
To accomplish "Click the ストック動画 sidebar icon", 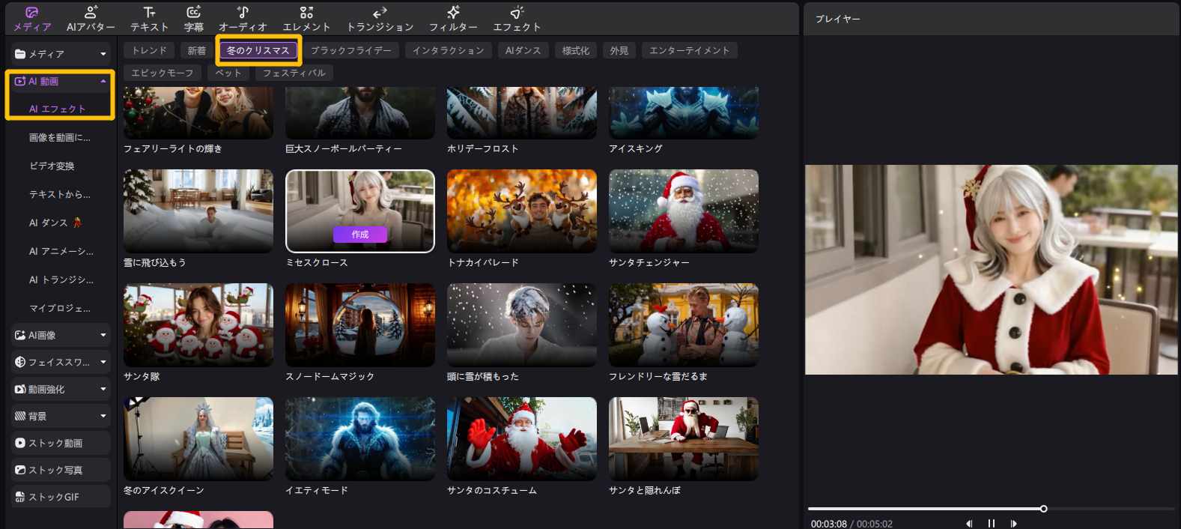I will (x=20, y=443).
